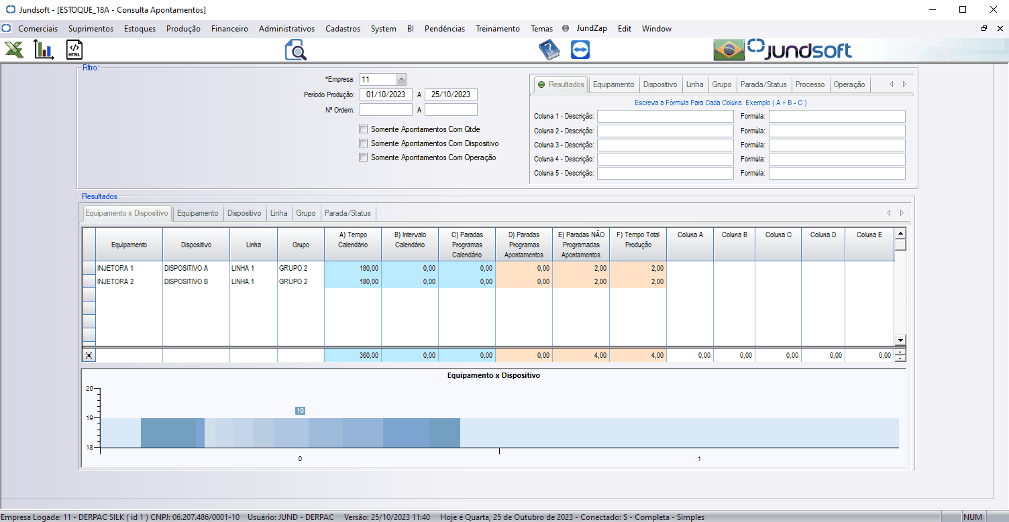
Task: Click the Brazil flag icon
Action: click(729, 50)
